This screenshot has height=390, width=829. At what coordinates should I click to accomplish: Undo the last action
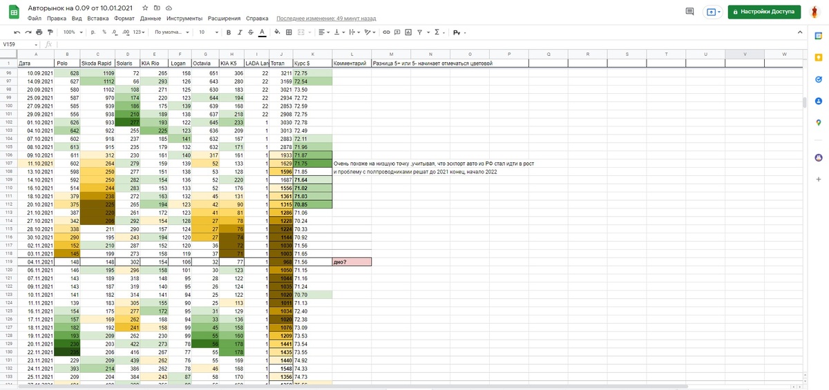17,32
